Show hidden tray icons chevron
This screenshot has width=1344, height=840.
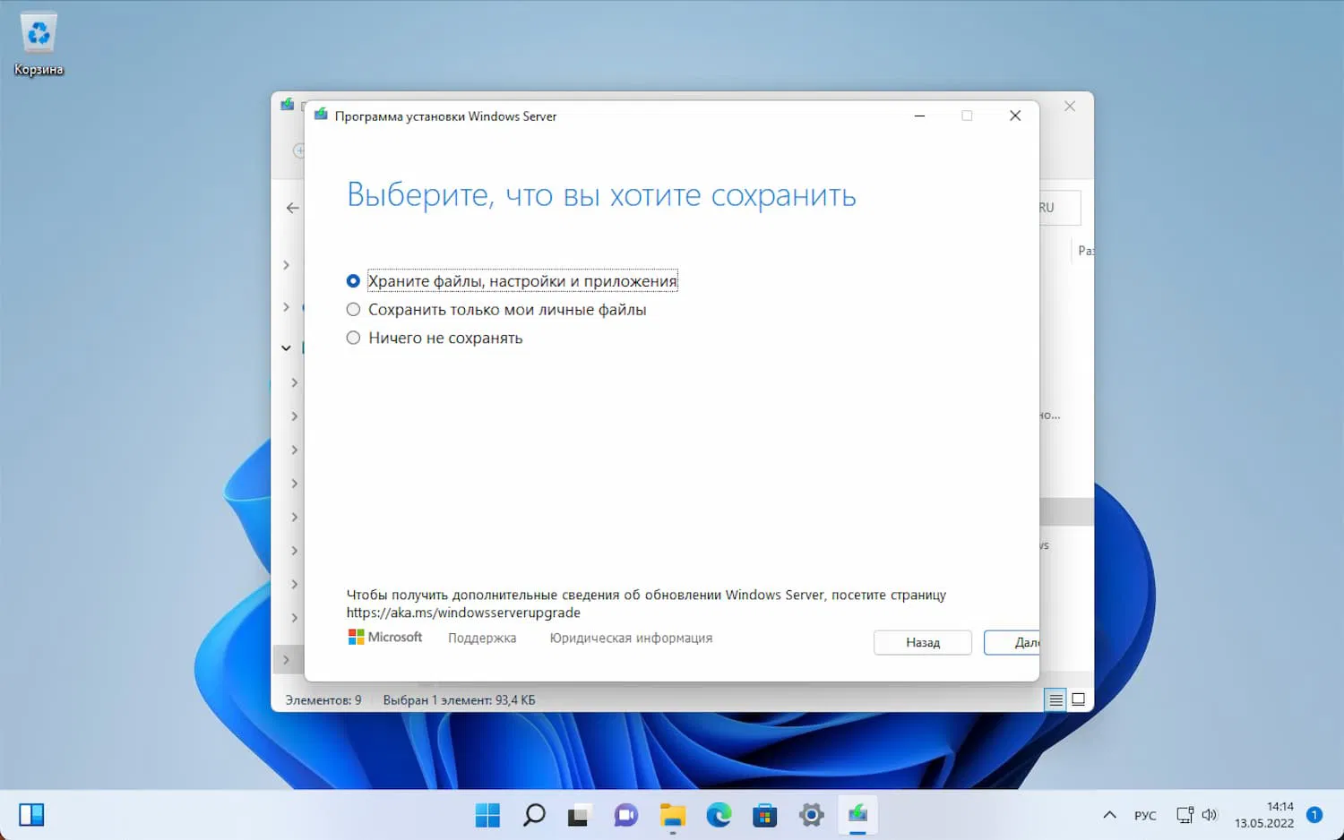tap(1109, 815)
